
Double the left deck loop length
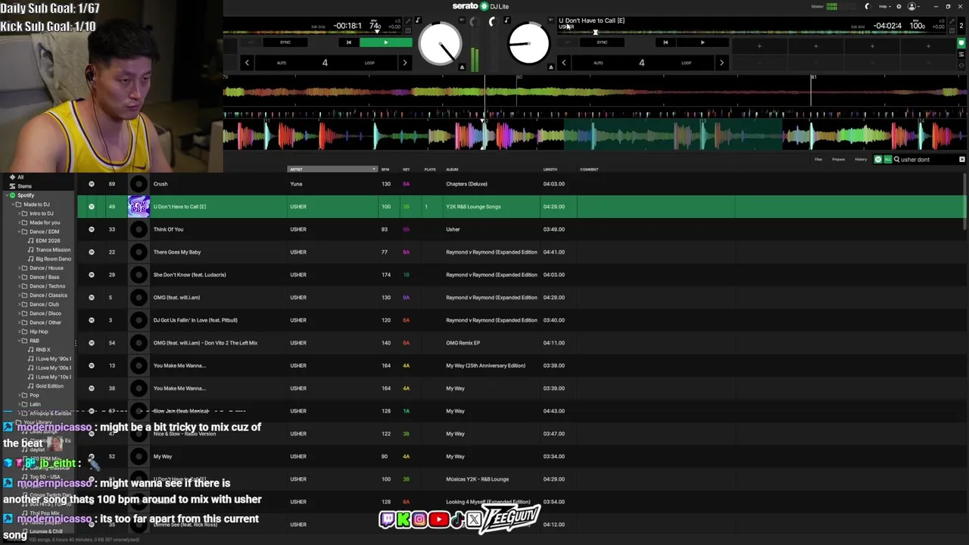[404, 63]
